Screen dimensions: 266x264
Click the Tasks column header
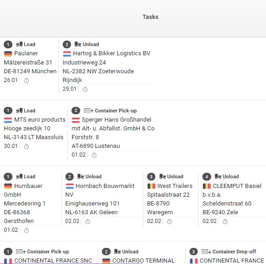[x=150, y=17]
